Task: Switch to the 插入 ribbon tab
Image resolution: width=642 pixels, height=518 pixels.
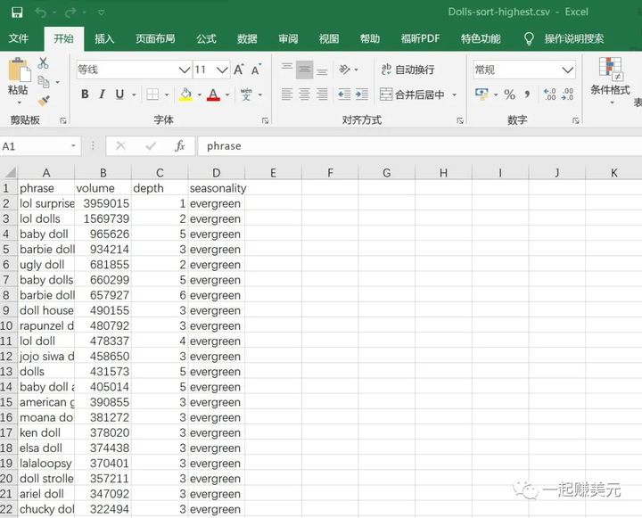Action: click(x=104, y=38)
